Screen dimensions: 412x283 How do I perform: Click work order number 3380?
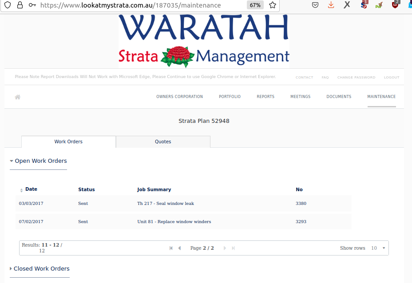click(301, 204)
